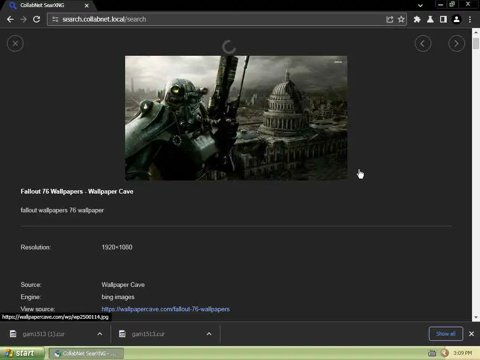Click the on-screen keyboard tray icon
The image size is (480, 360).
tap(432, 353)
